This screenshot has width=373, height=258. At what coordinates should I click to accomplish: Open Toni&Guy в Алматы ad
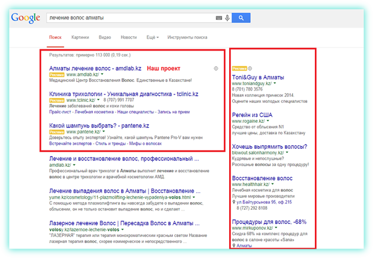coord(258,78)
